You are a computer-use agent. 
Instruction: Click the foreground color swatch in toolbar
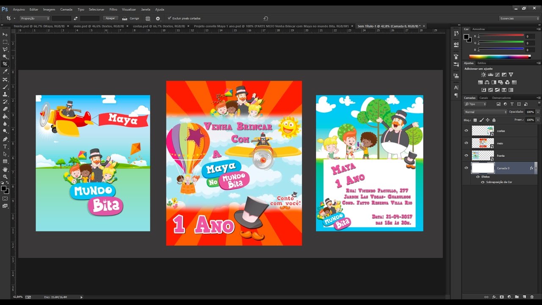point(4,189)
